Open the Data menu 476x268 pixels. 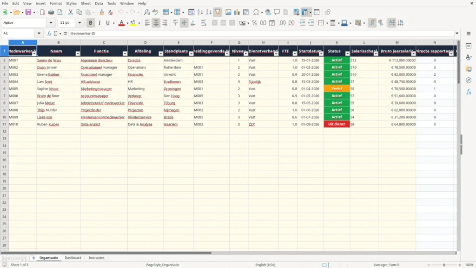[99, 3]
